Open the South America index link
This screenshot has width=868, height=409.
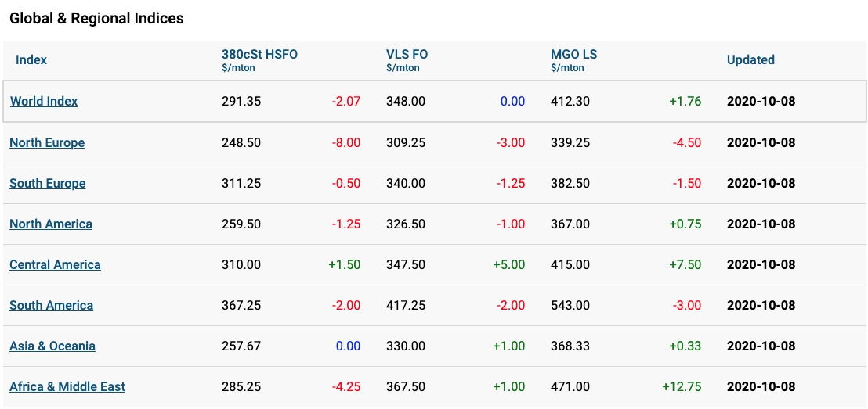point(52,305)
